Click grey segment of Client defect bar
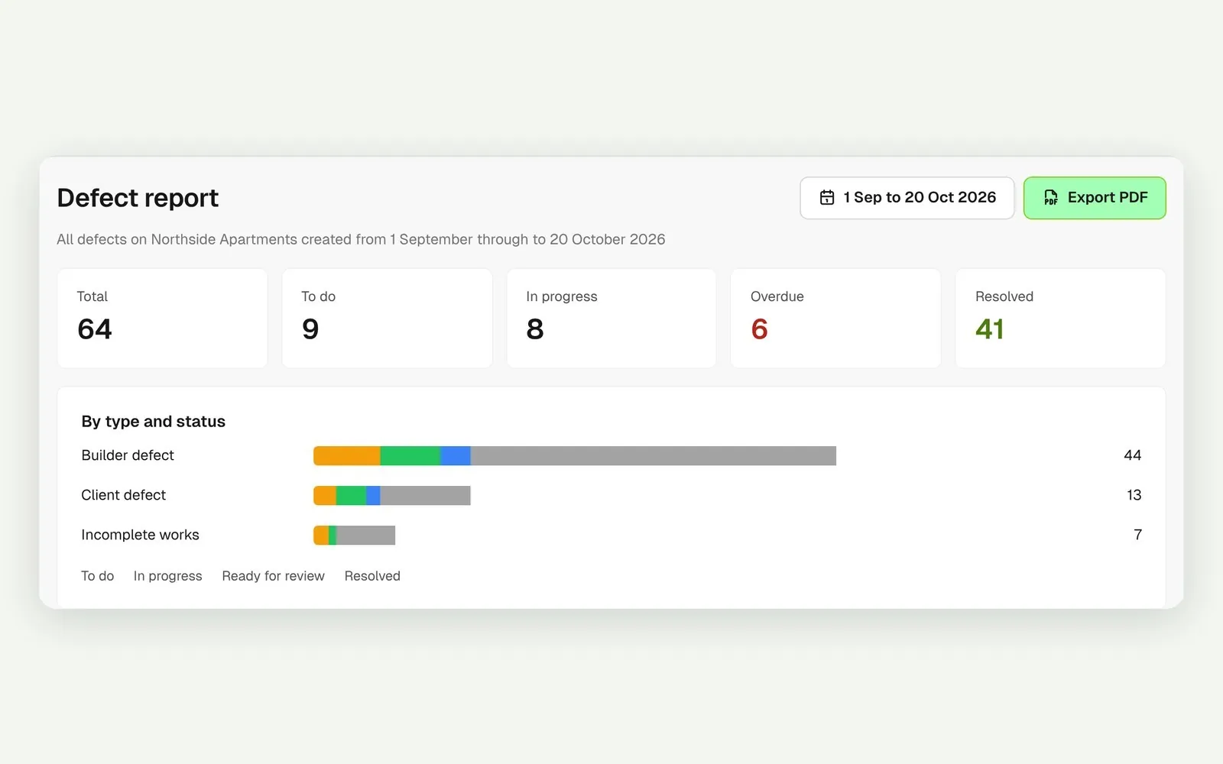The width and height of the screenshot is (1223, 764). click(x=426, y=496)
